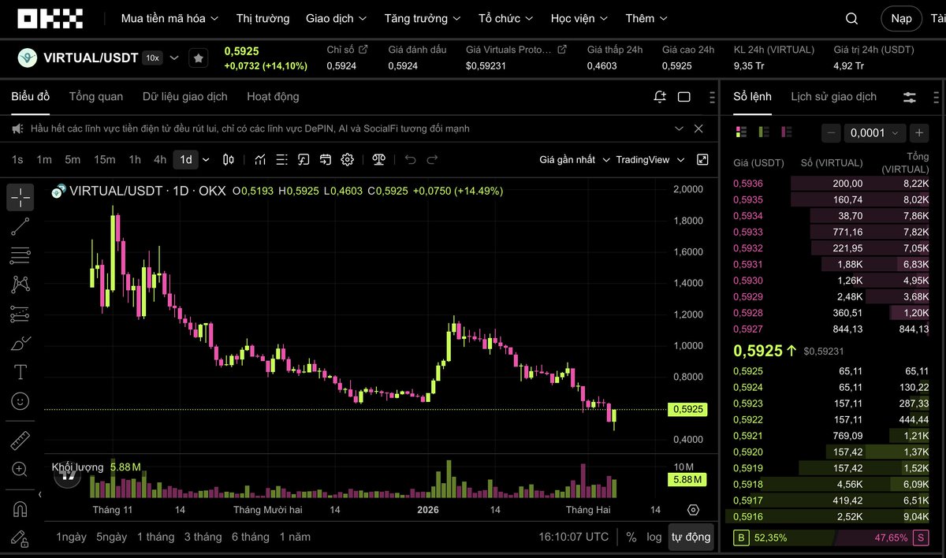This screenshot has width=946, height=558.
Task: Select the zoom in tool
Action: (x=20, y=470)
